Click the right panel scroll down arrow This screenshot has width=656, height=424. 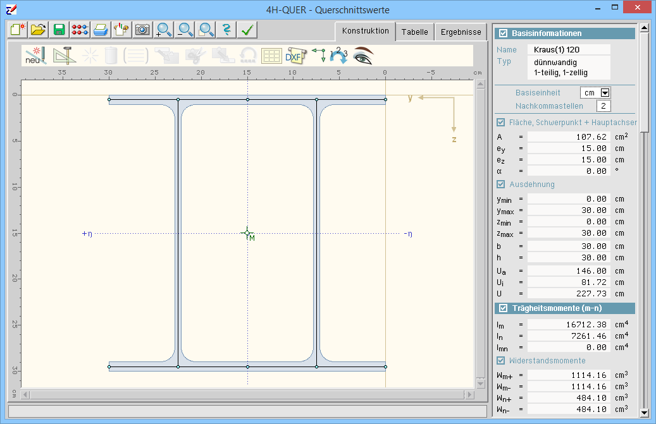(x=644, y=413)
